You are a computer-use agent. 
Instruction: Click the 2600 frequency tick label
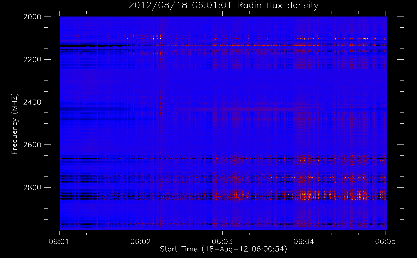tap(32, 145)
